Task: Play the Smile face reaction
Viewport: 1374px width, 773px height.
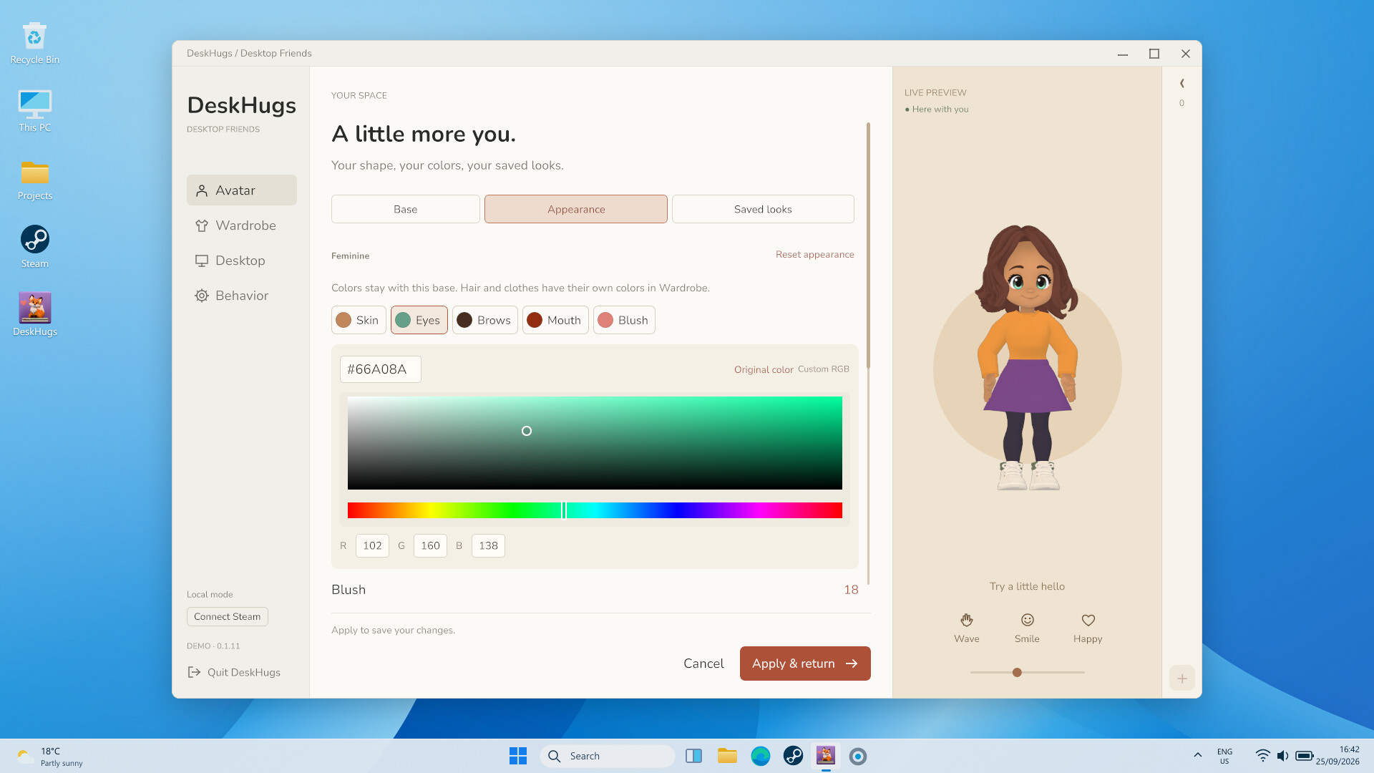Action: (1027, 628)
